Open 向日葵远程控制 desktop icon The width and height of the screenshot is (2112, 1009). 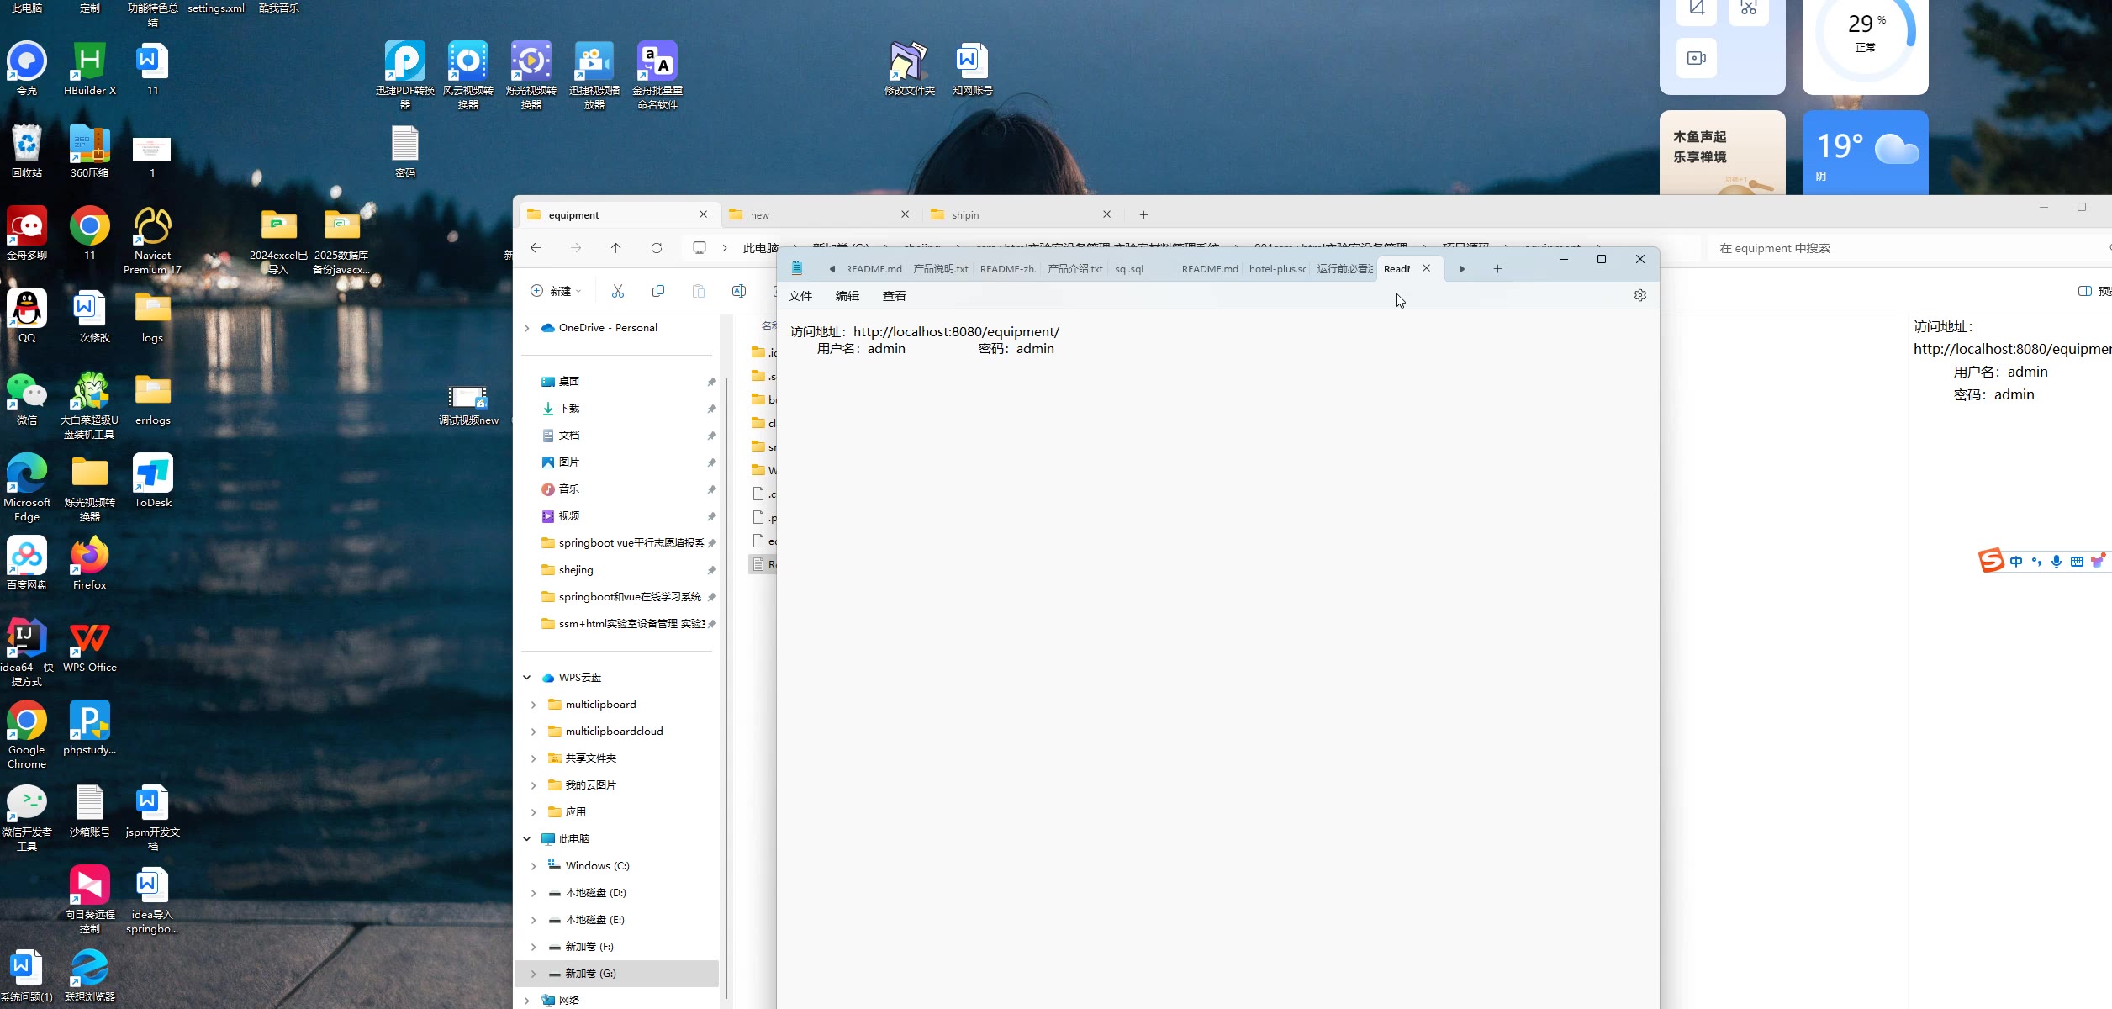[90, 900]
